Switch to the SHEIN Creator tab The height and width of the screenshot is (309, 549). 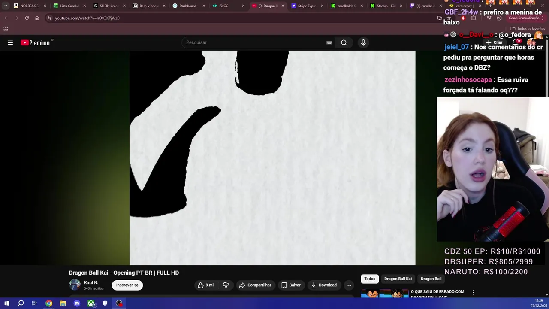click(x=109, y=6)
